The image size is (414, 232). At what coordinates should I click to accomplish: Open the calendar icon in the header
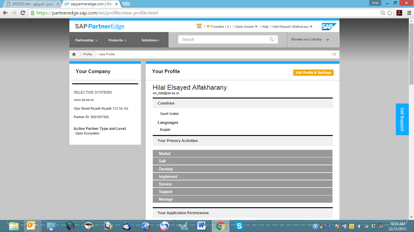(x=199, y=26)
